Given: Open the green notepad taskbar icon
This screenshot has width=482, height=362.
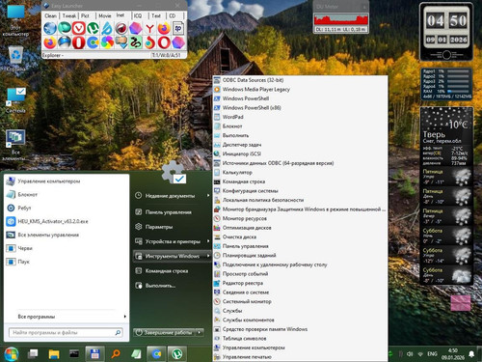Looking at the screenshot, I should (x=136, y=354).
